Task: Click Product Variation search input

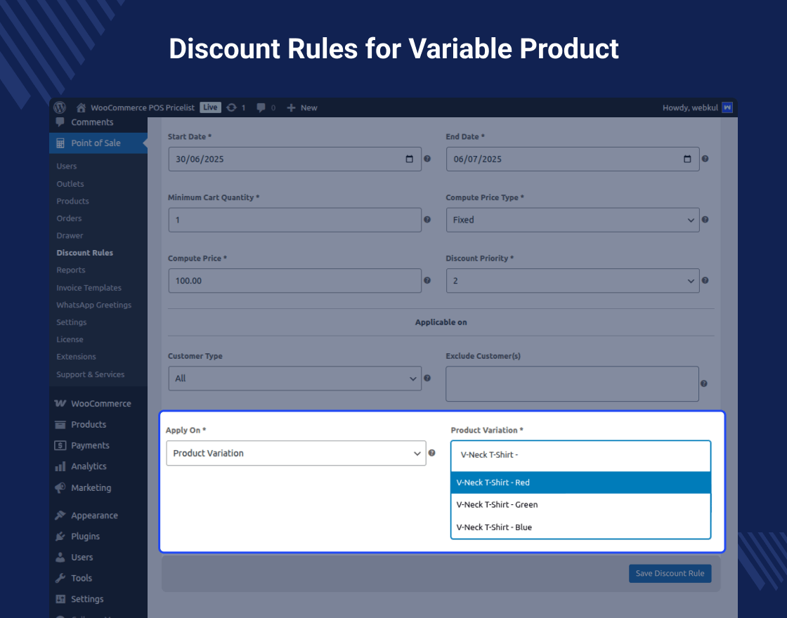Action: 580,455
